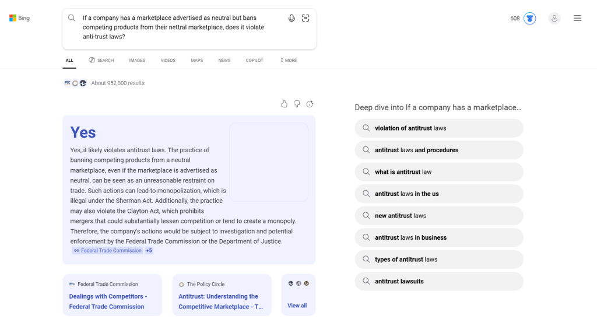Expand the +5 additional sources
This screenshot has height=326, width=597.
click(149, 251)
